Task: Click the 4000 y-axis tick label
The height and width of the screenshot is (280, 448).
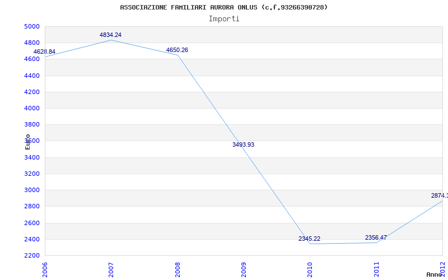Action: tap(32, 108)
